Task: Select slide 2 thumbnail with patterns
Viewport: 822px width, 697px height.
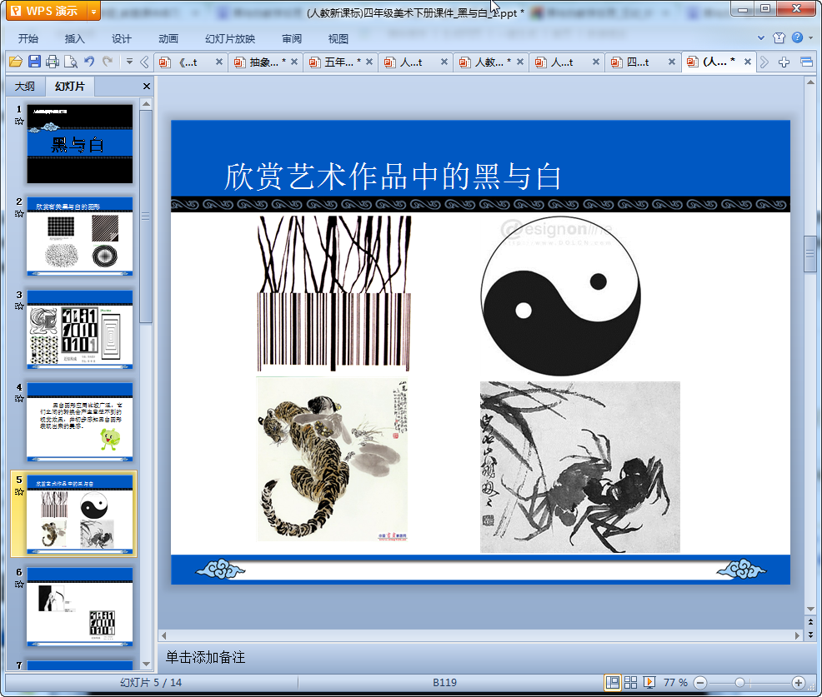Action: pos(80,236)
